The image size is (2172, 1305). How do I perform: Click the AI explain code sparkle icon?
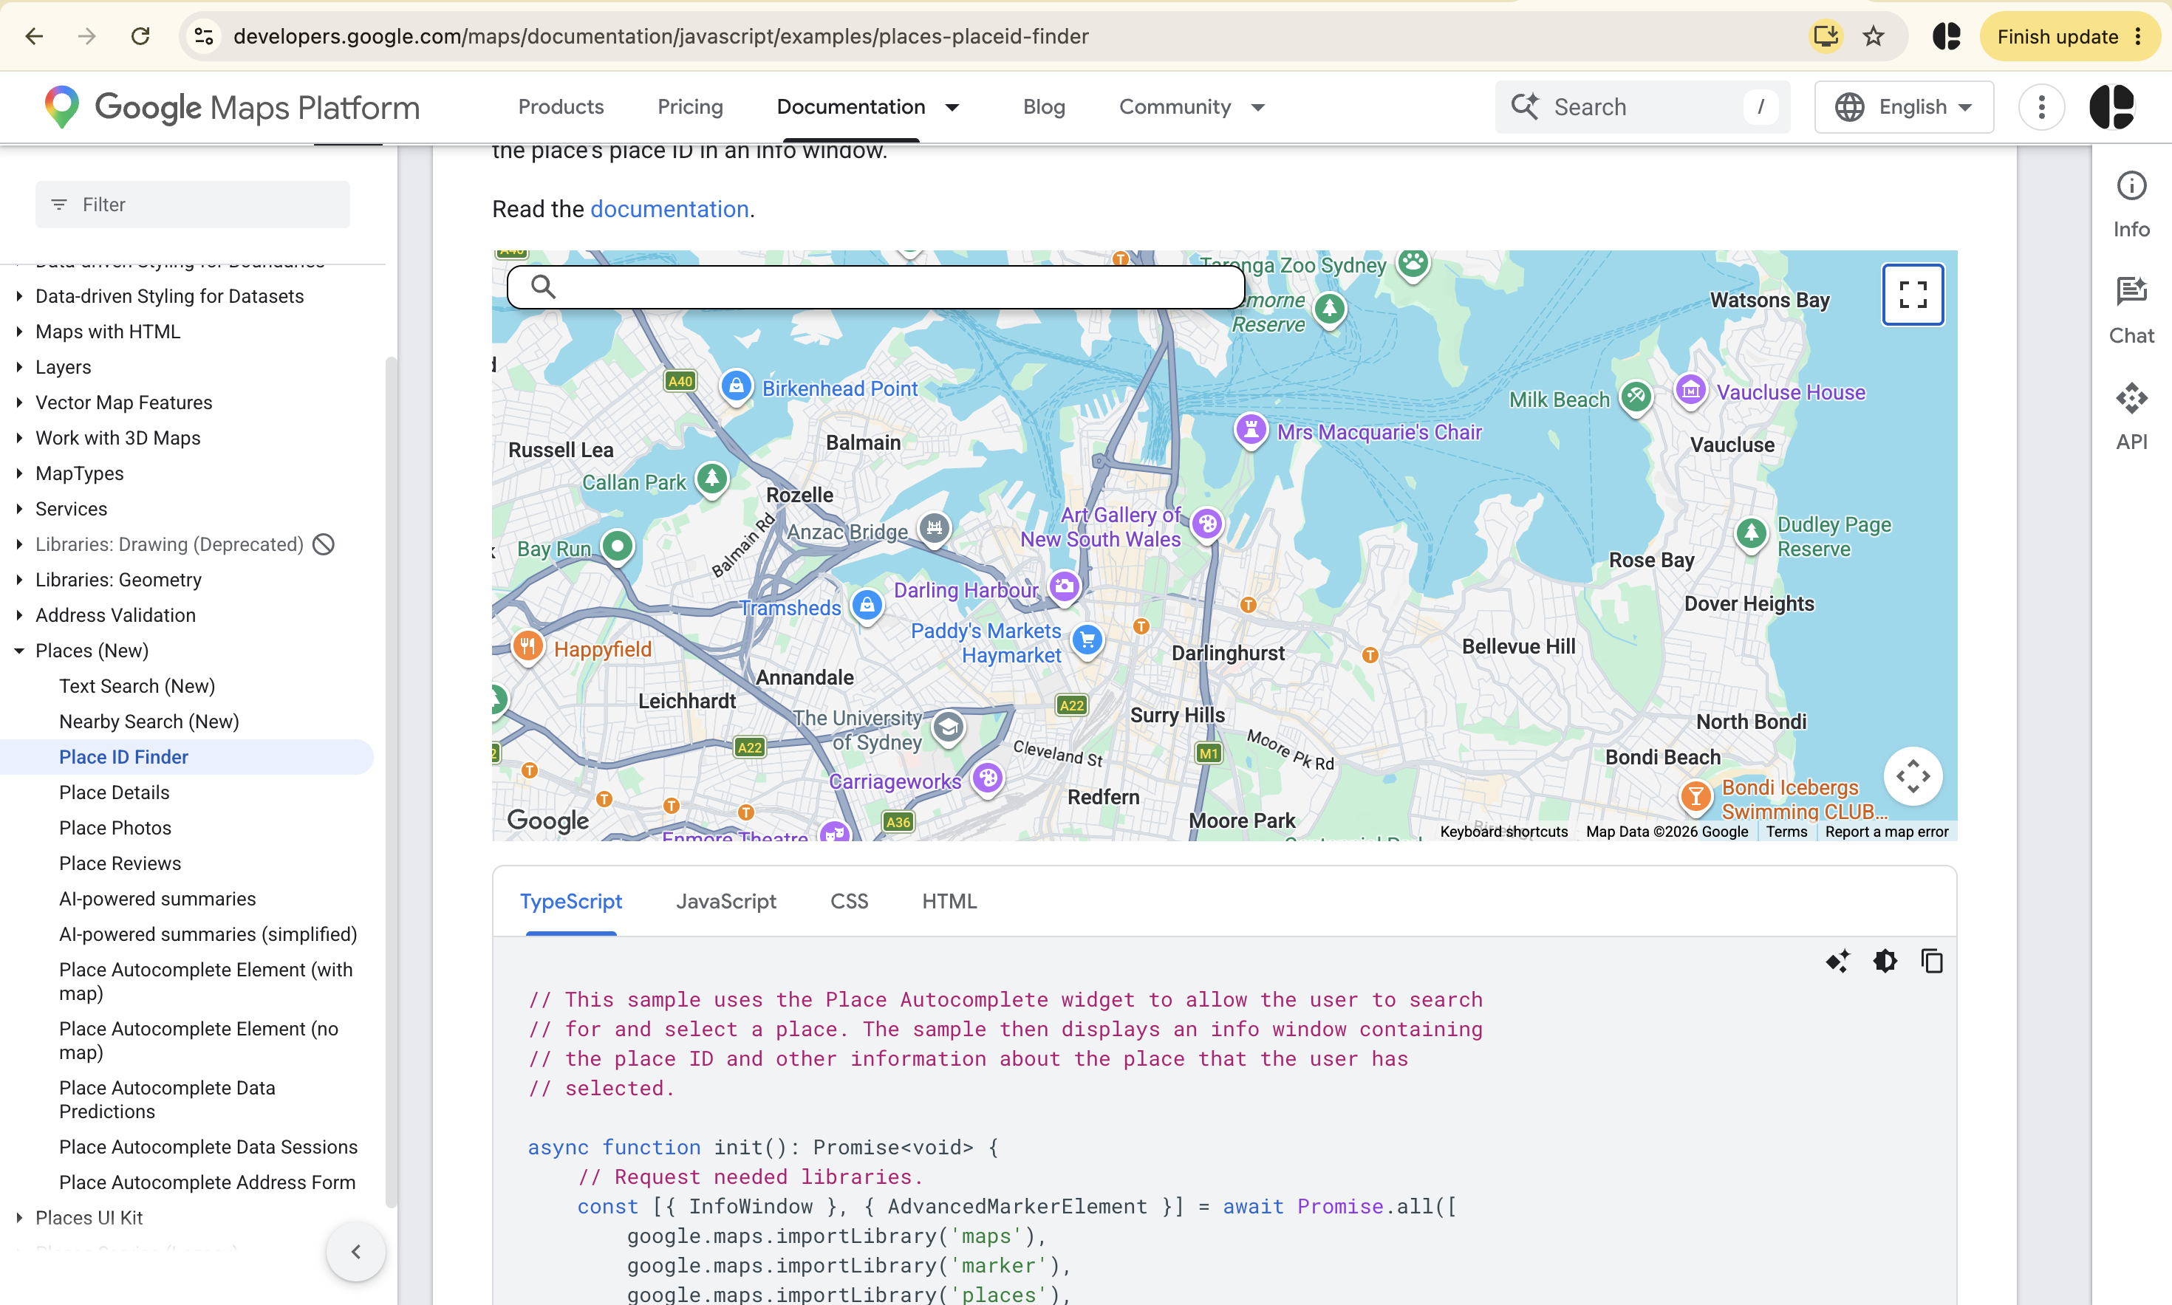click(1838, 960)
